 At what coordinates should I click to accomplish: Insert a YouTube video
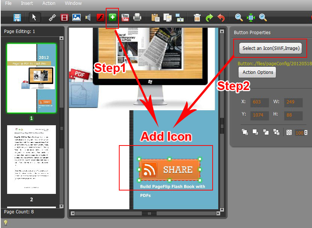point(125,17)
